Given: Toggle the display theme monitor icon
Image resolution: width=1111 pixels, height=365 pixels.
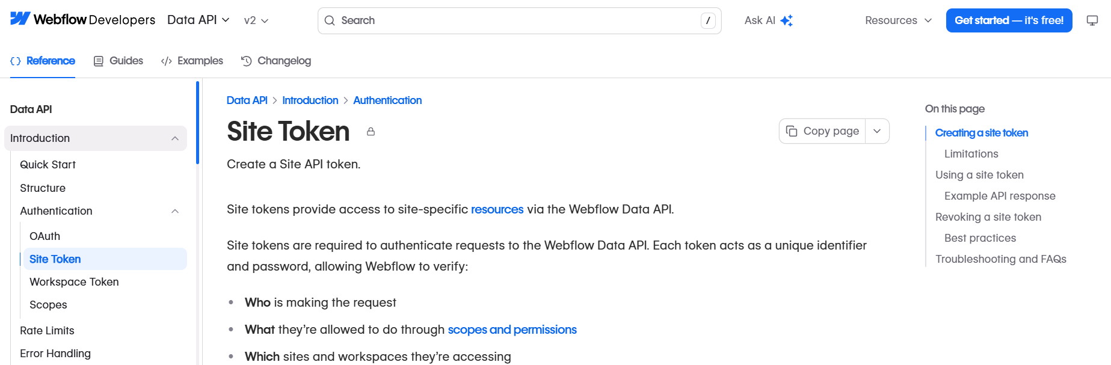Looking at the screenshot, I should 1092,20.
